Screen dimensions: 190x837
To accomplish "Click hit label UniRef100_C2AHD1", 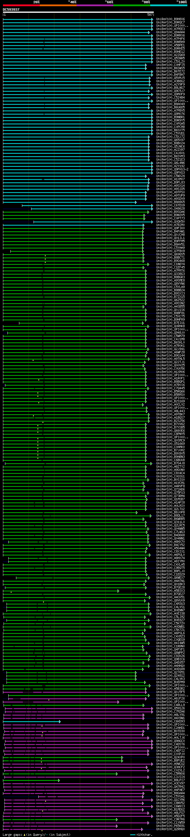I will [x=170, y=728].
